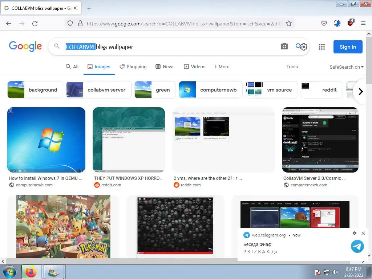Reload the page with the refresh icon

coord(35,24)
